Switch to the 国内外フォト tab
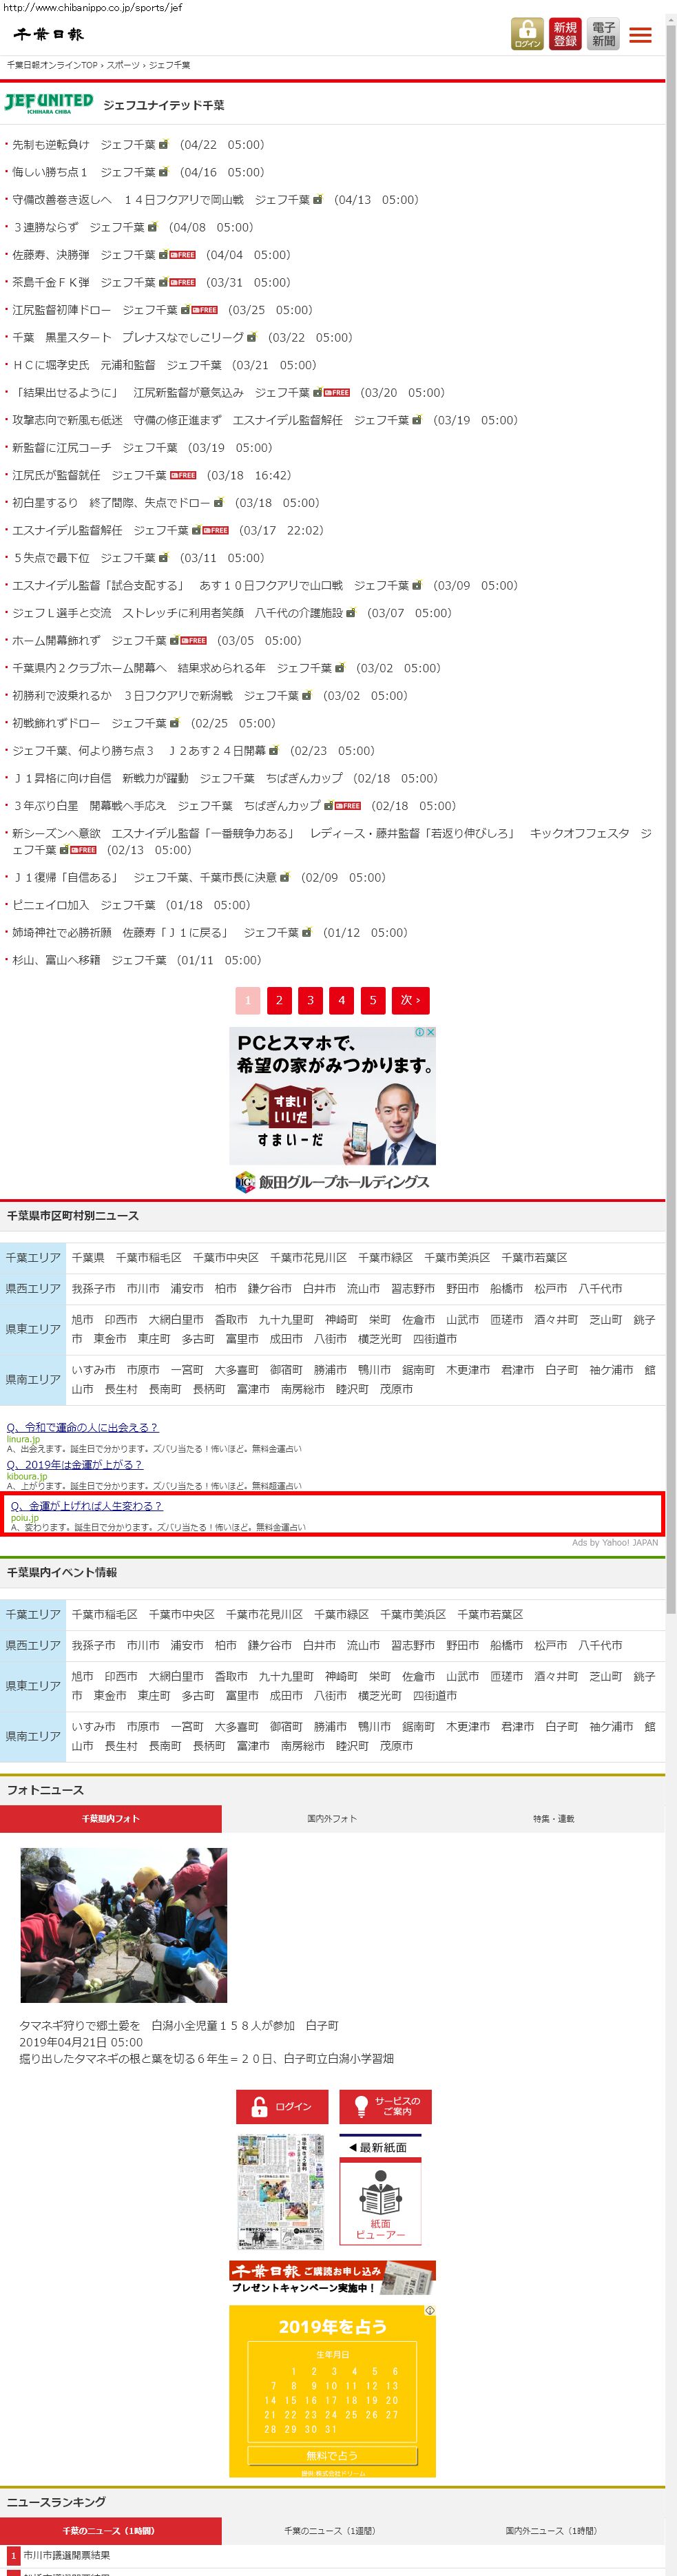Image resolution: width=677 pixels, height=2576 pixels. coord(332,1819)
